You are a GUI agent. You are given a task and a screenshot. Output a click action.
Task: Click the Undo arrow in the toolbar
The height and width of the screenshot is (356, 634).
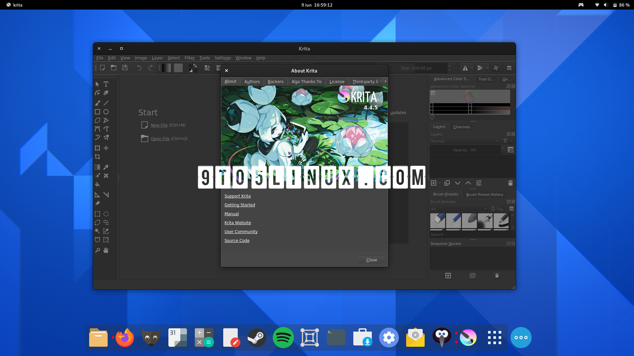139,68
